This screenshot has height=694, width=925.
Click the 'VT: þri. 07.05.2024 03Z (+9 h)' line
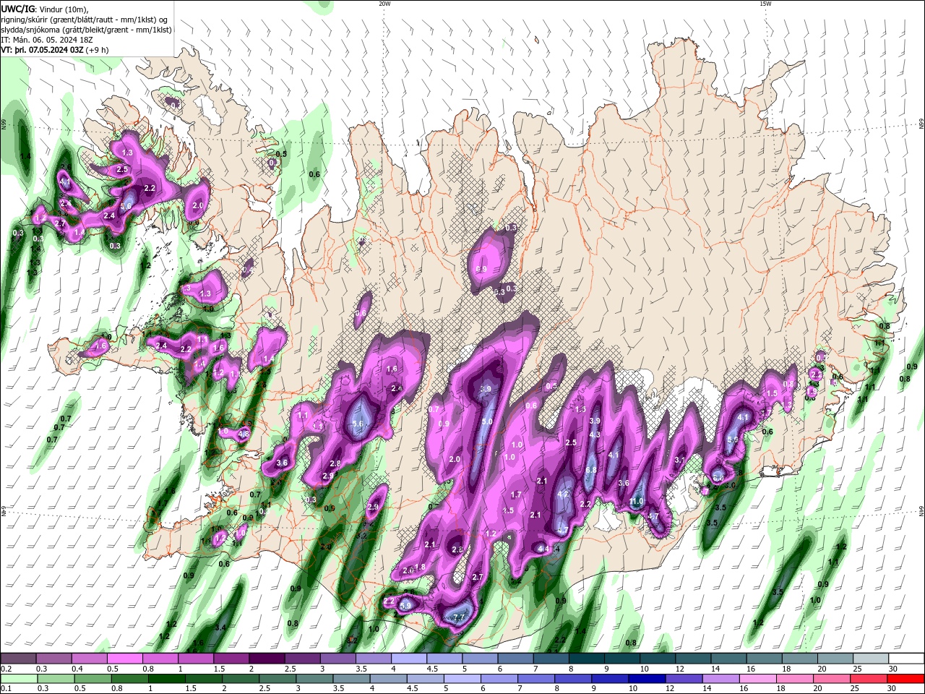coord(55,50)
